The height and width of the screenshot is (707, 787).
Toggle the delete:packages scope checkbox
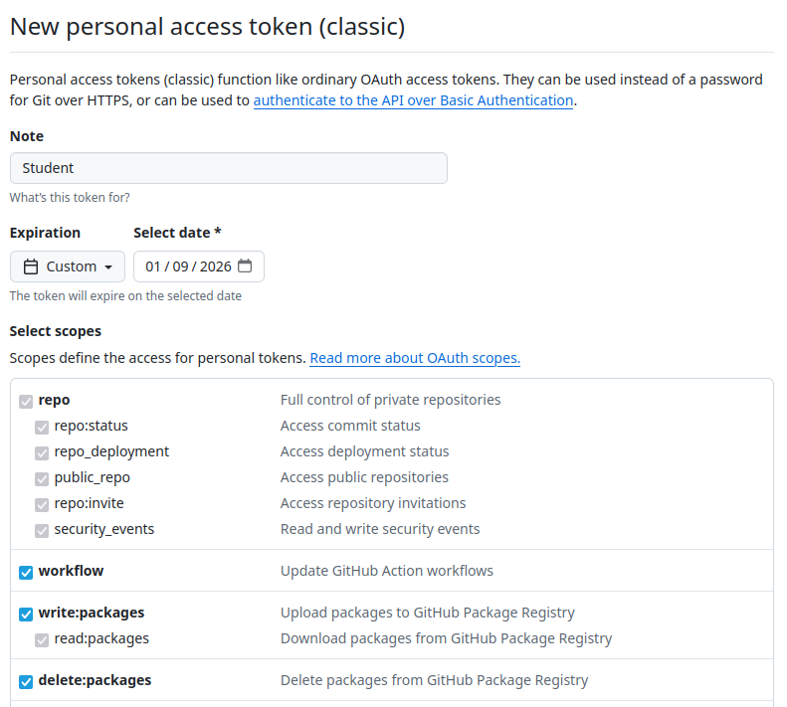coord(26,681)
